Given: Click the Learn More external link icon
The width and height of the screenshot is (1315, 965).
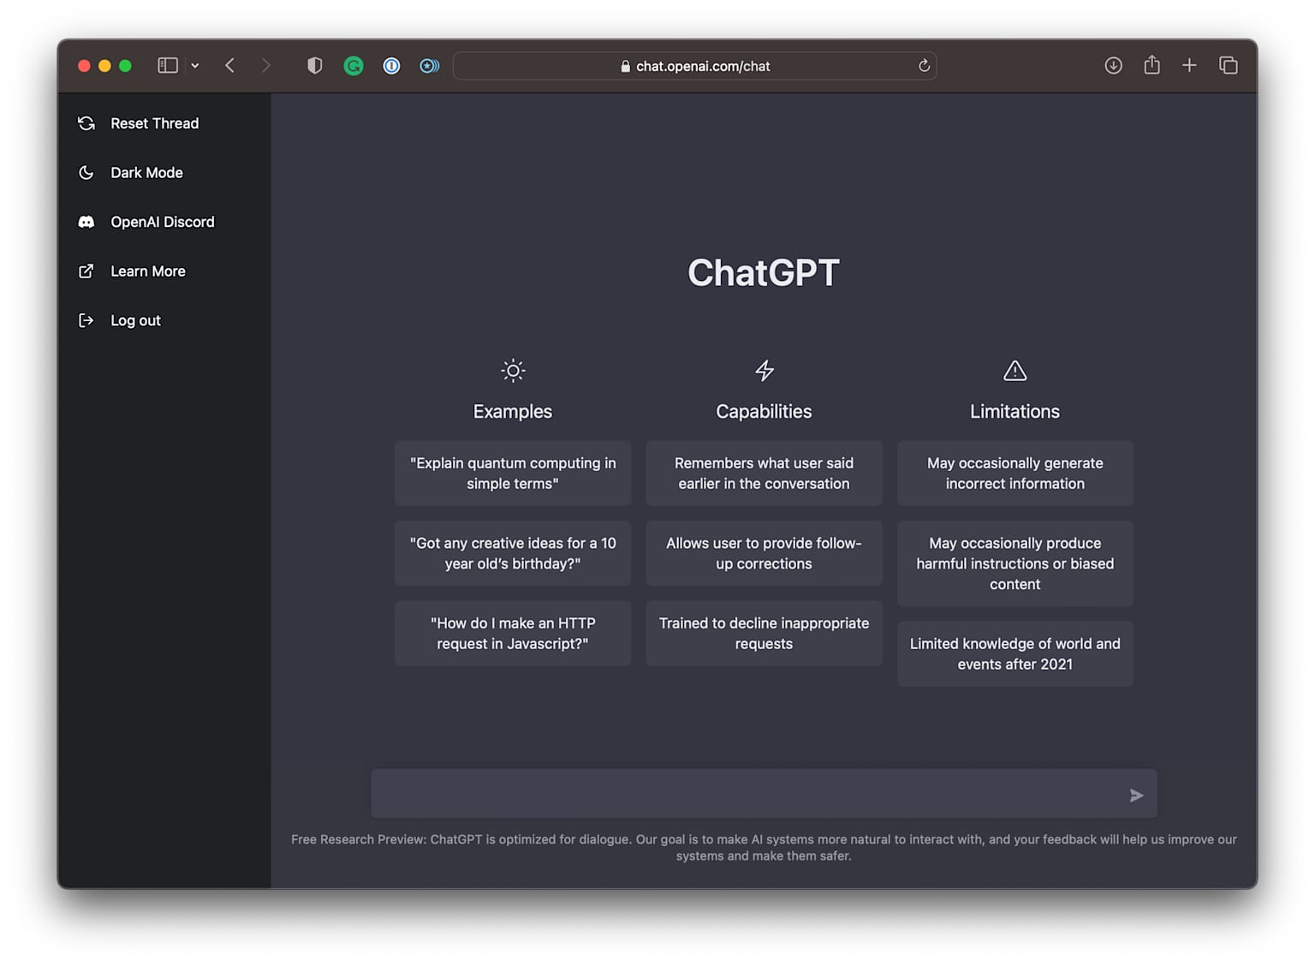Looking at the screenshot, I should [86, 271].
